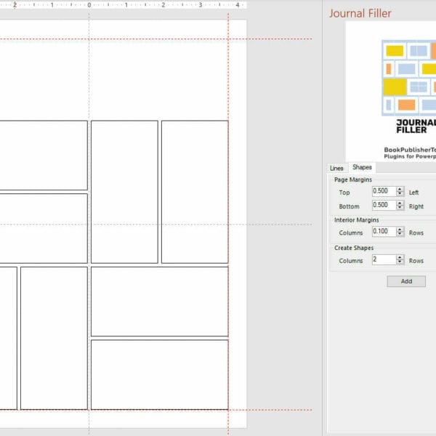Decrease the Interior Margins Columns value
The width and height of the screenshot is (436, 436).
click(x=400, y=235)
